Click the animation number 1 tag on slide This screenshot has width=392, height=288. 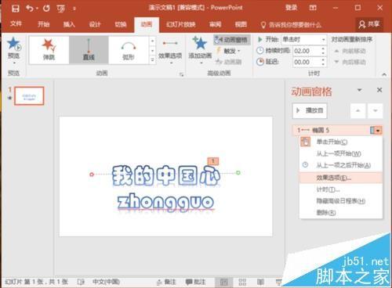point(213,161)
